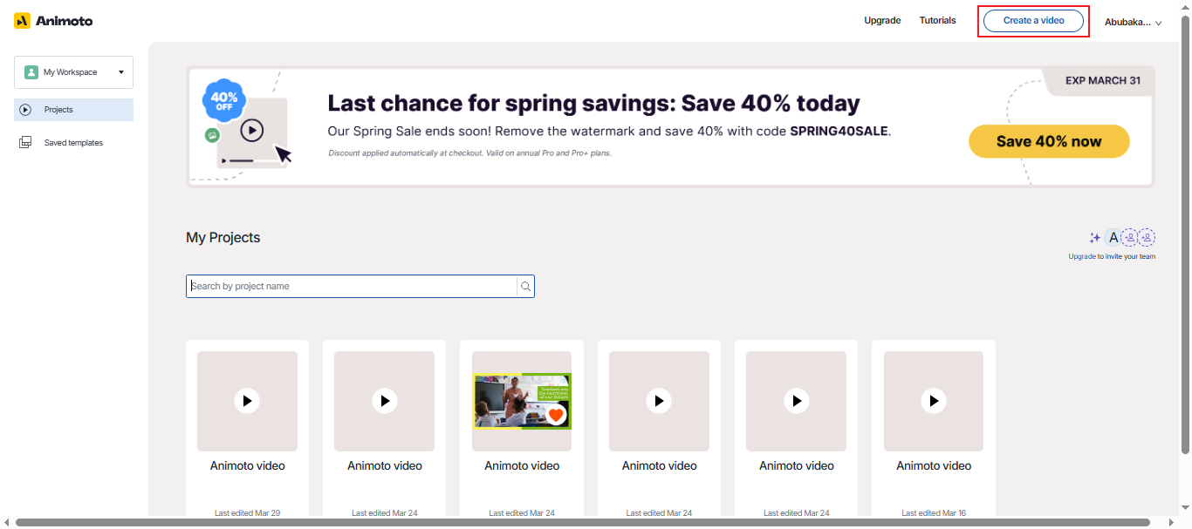Open Projects in the sidebar

coord(73,110)
